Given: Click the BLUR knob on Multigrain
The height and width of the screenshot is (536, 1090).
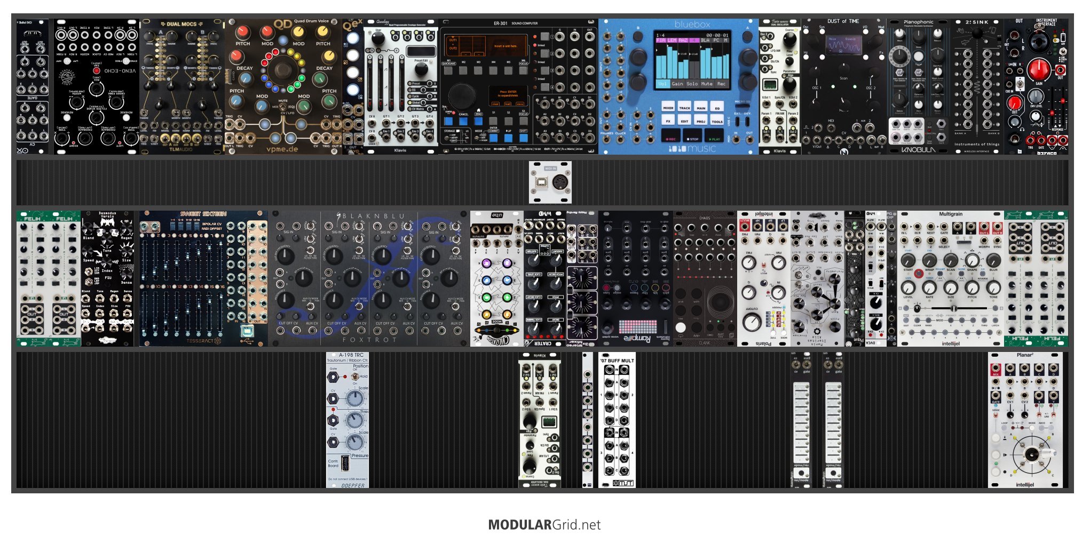Looking at the screenshot, I should [x=993, y=260].
